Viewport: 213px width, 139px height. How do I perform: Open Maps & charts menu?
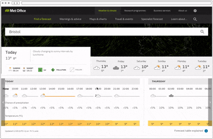(x=98, y=19)
